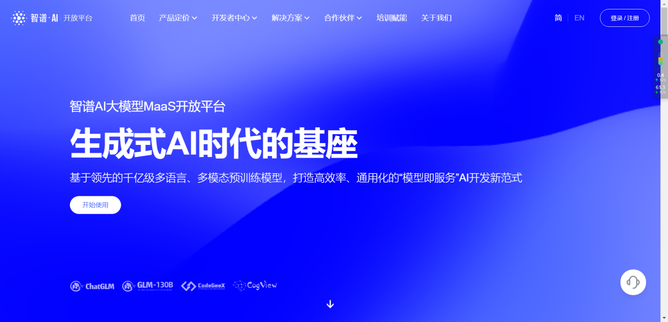This screenshot has height=322, width=668.
Task: Expand the 开发者中心 dropdown menu
Action: (234, 18)
